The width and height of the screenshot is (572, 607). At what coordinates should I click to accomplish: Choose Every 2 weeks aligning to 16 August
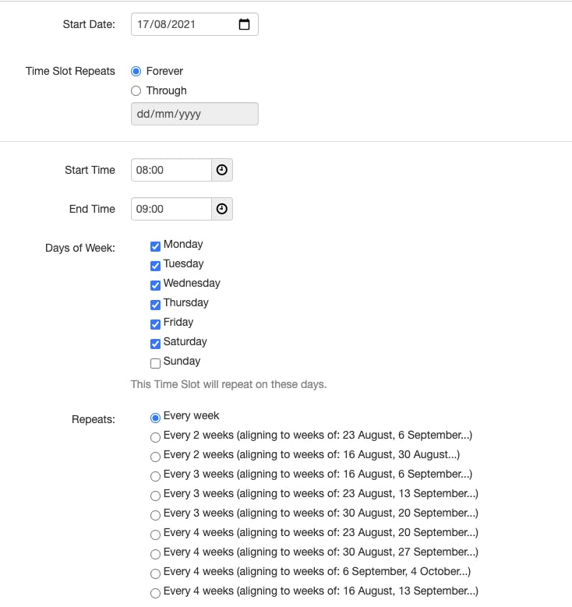click(155, 457)
